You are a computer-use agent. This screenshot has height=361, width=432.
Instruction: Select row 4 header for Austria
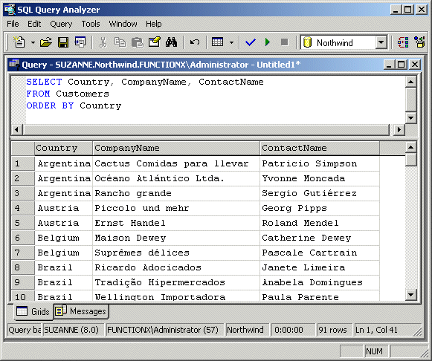(x=23, y=208)
